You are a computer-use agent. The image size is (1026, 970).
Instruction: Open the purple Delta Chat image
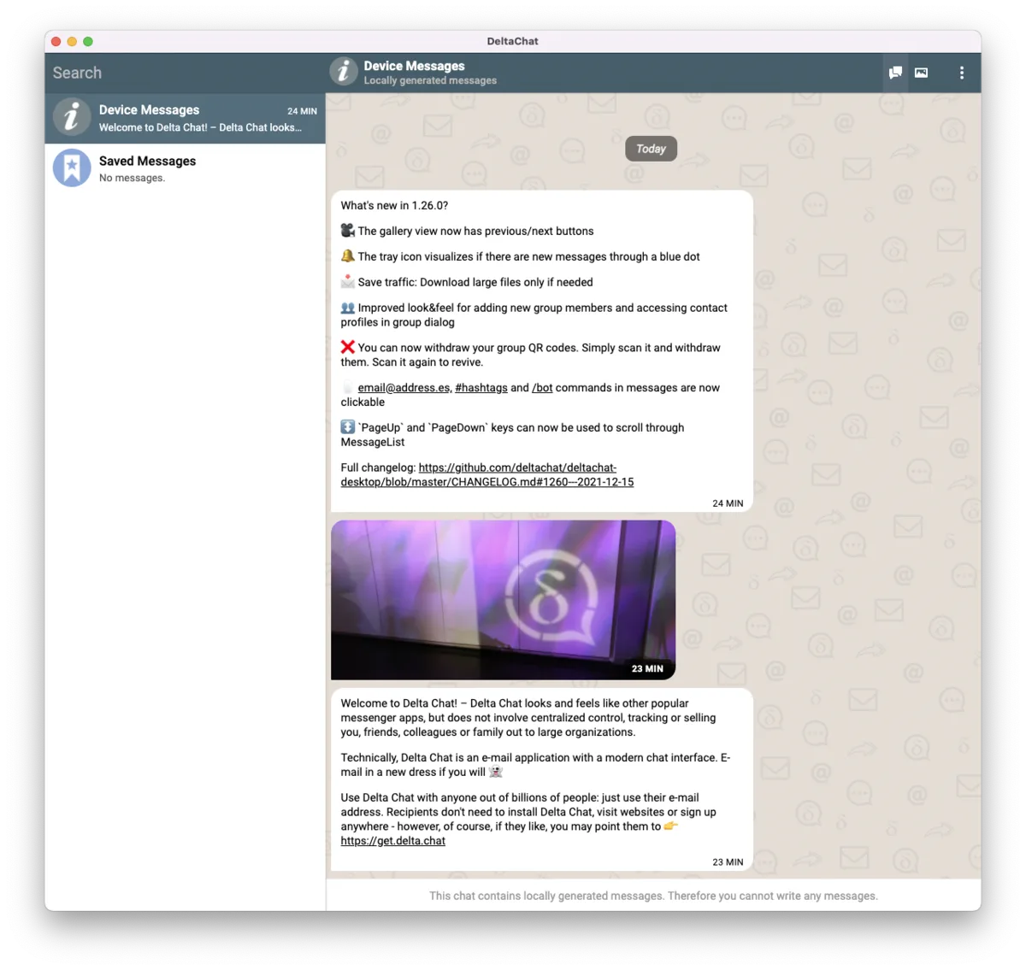tap(503, 599)
